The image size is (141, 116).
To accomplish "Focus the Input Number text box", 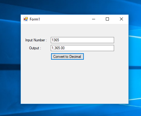I will (82, 40).
